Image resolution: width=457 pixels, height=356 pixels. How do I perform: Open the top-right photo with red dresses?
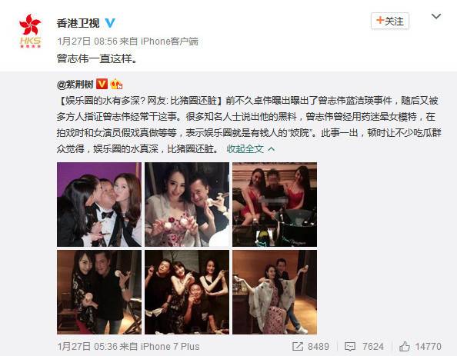point(275,205)
